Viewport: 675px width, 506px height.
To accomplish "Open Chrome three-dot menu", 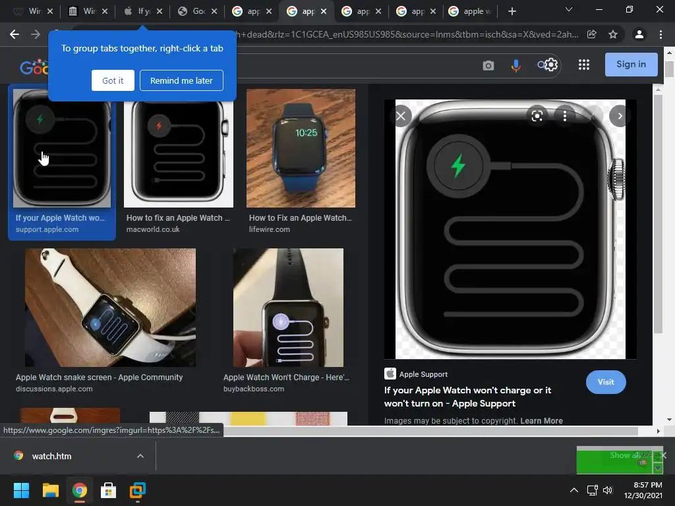I will click(660, 34).
